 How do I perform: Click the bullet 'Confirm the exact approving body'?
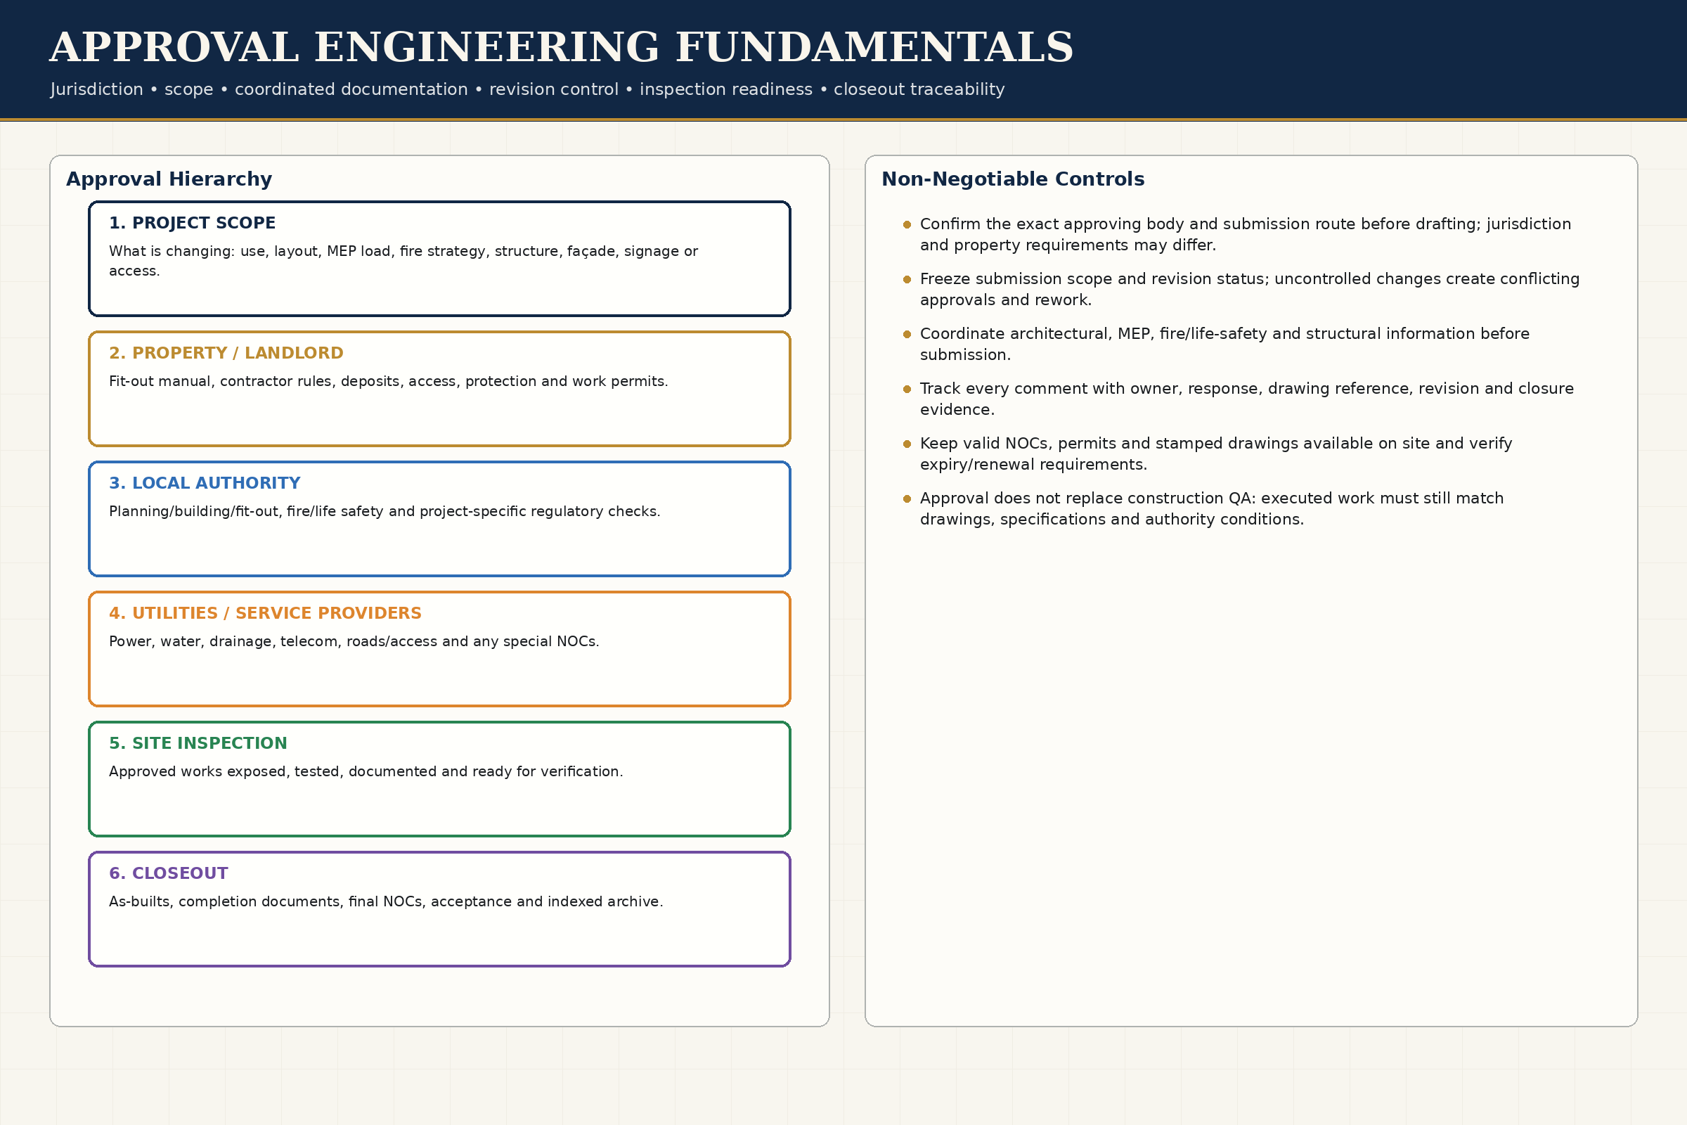tap(1245, 235)
